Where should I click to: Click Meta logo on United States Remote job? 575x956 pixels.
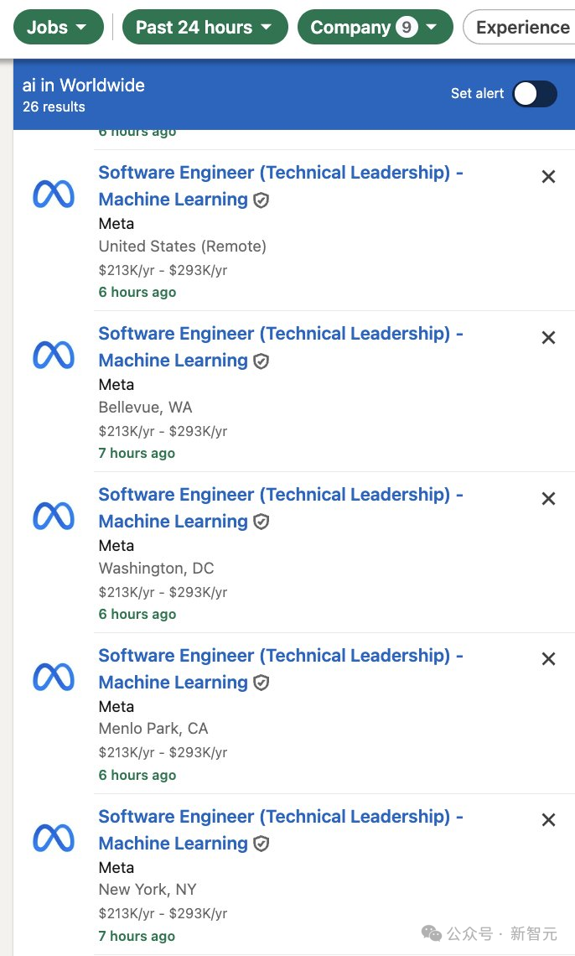click(54, 195)
